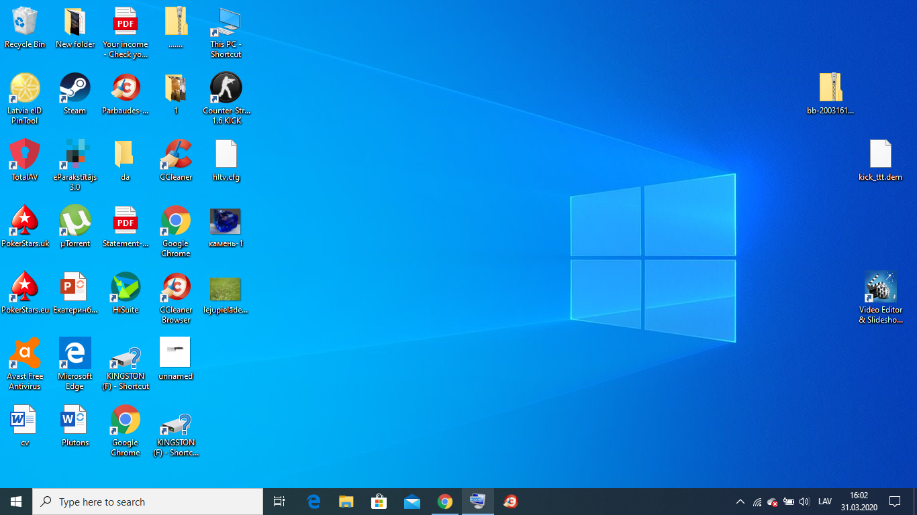Select the folder named da

point(126,161)
